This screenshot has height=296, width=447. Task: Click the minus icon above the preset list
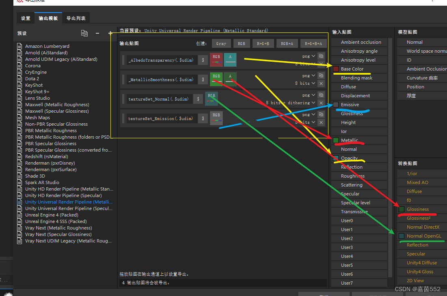pos(97,33)
